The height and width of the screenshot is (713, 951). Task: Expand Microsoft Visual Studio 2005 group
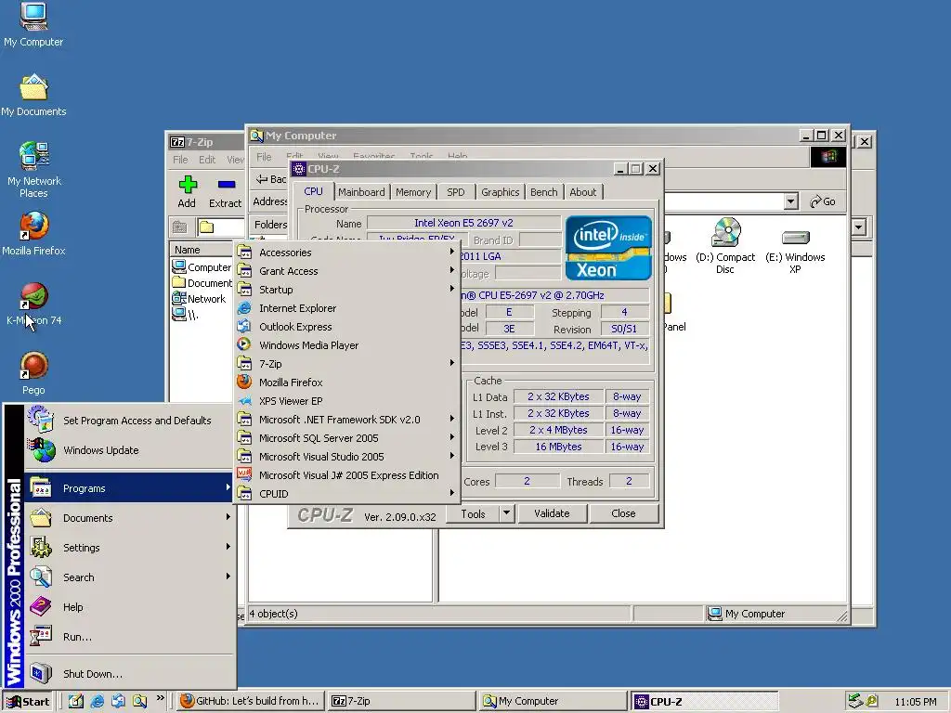click(x=347, y=457)
